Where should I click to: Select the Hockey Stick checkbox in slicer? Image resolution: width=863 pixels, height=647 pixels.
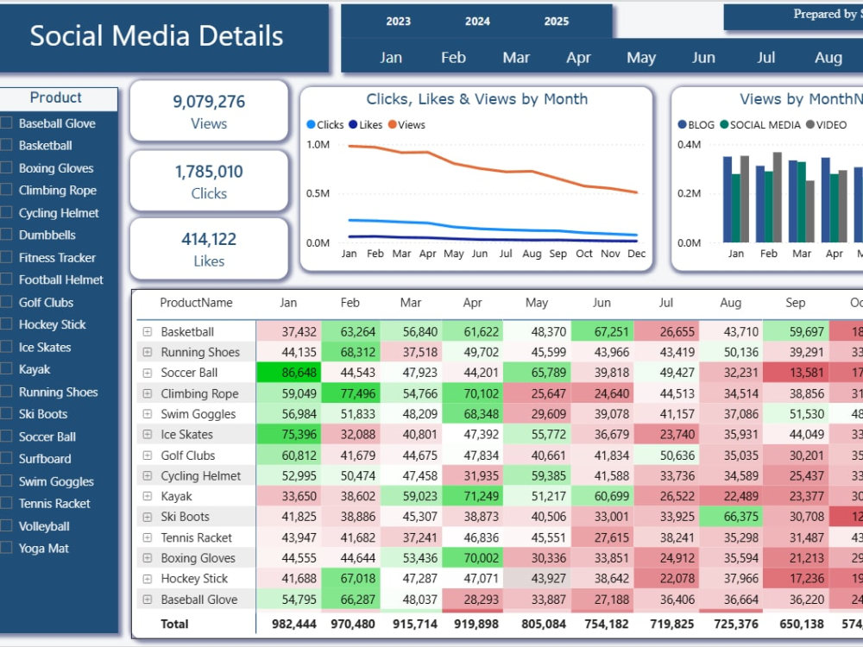pyautogui.click(x=6, y=324)
